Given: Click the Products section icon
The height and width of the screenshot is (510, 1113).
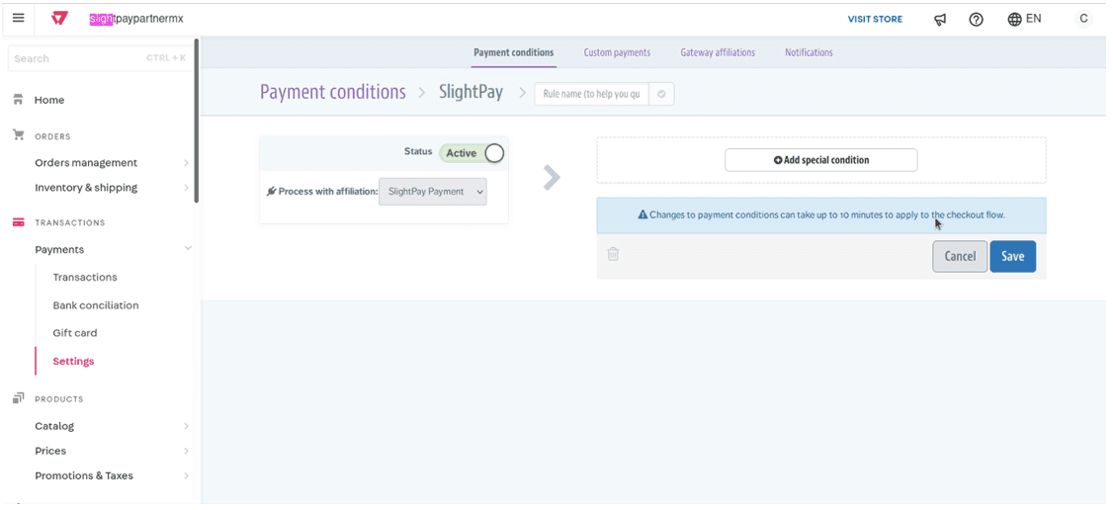Looking at the screenshot, I should pyautogui.click(x=19, y=398).
